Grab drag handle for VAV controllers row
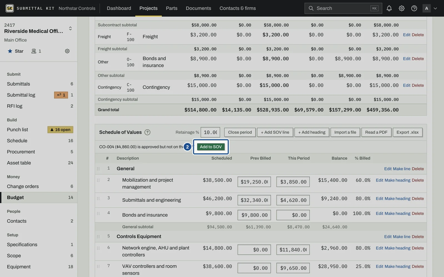 98,266
